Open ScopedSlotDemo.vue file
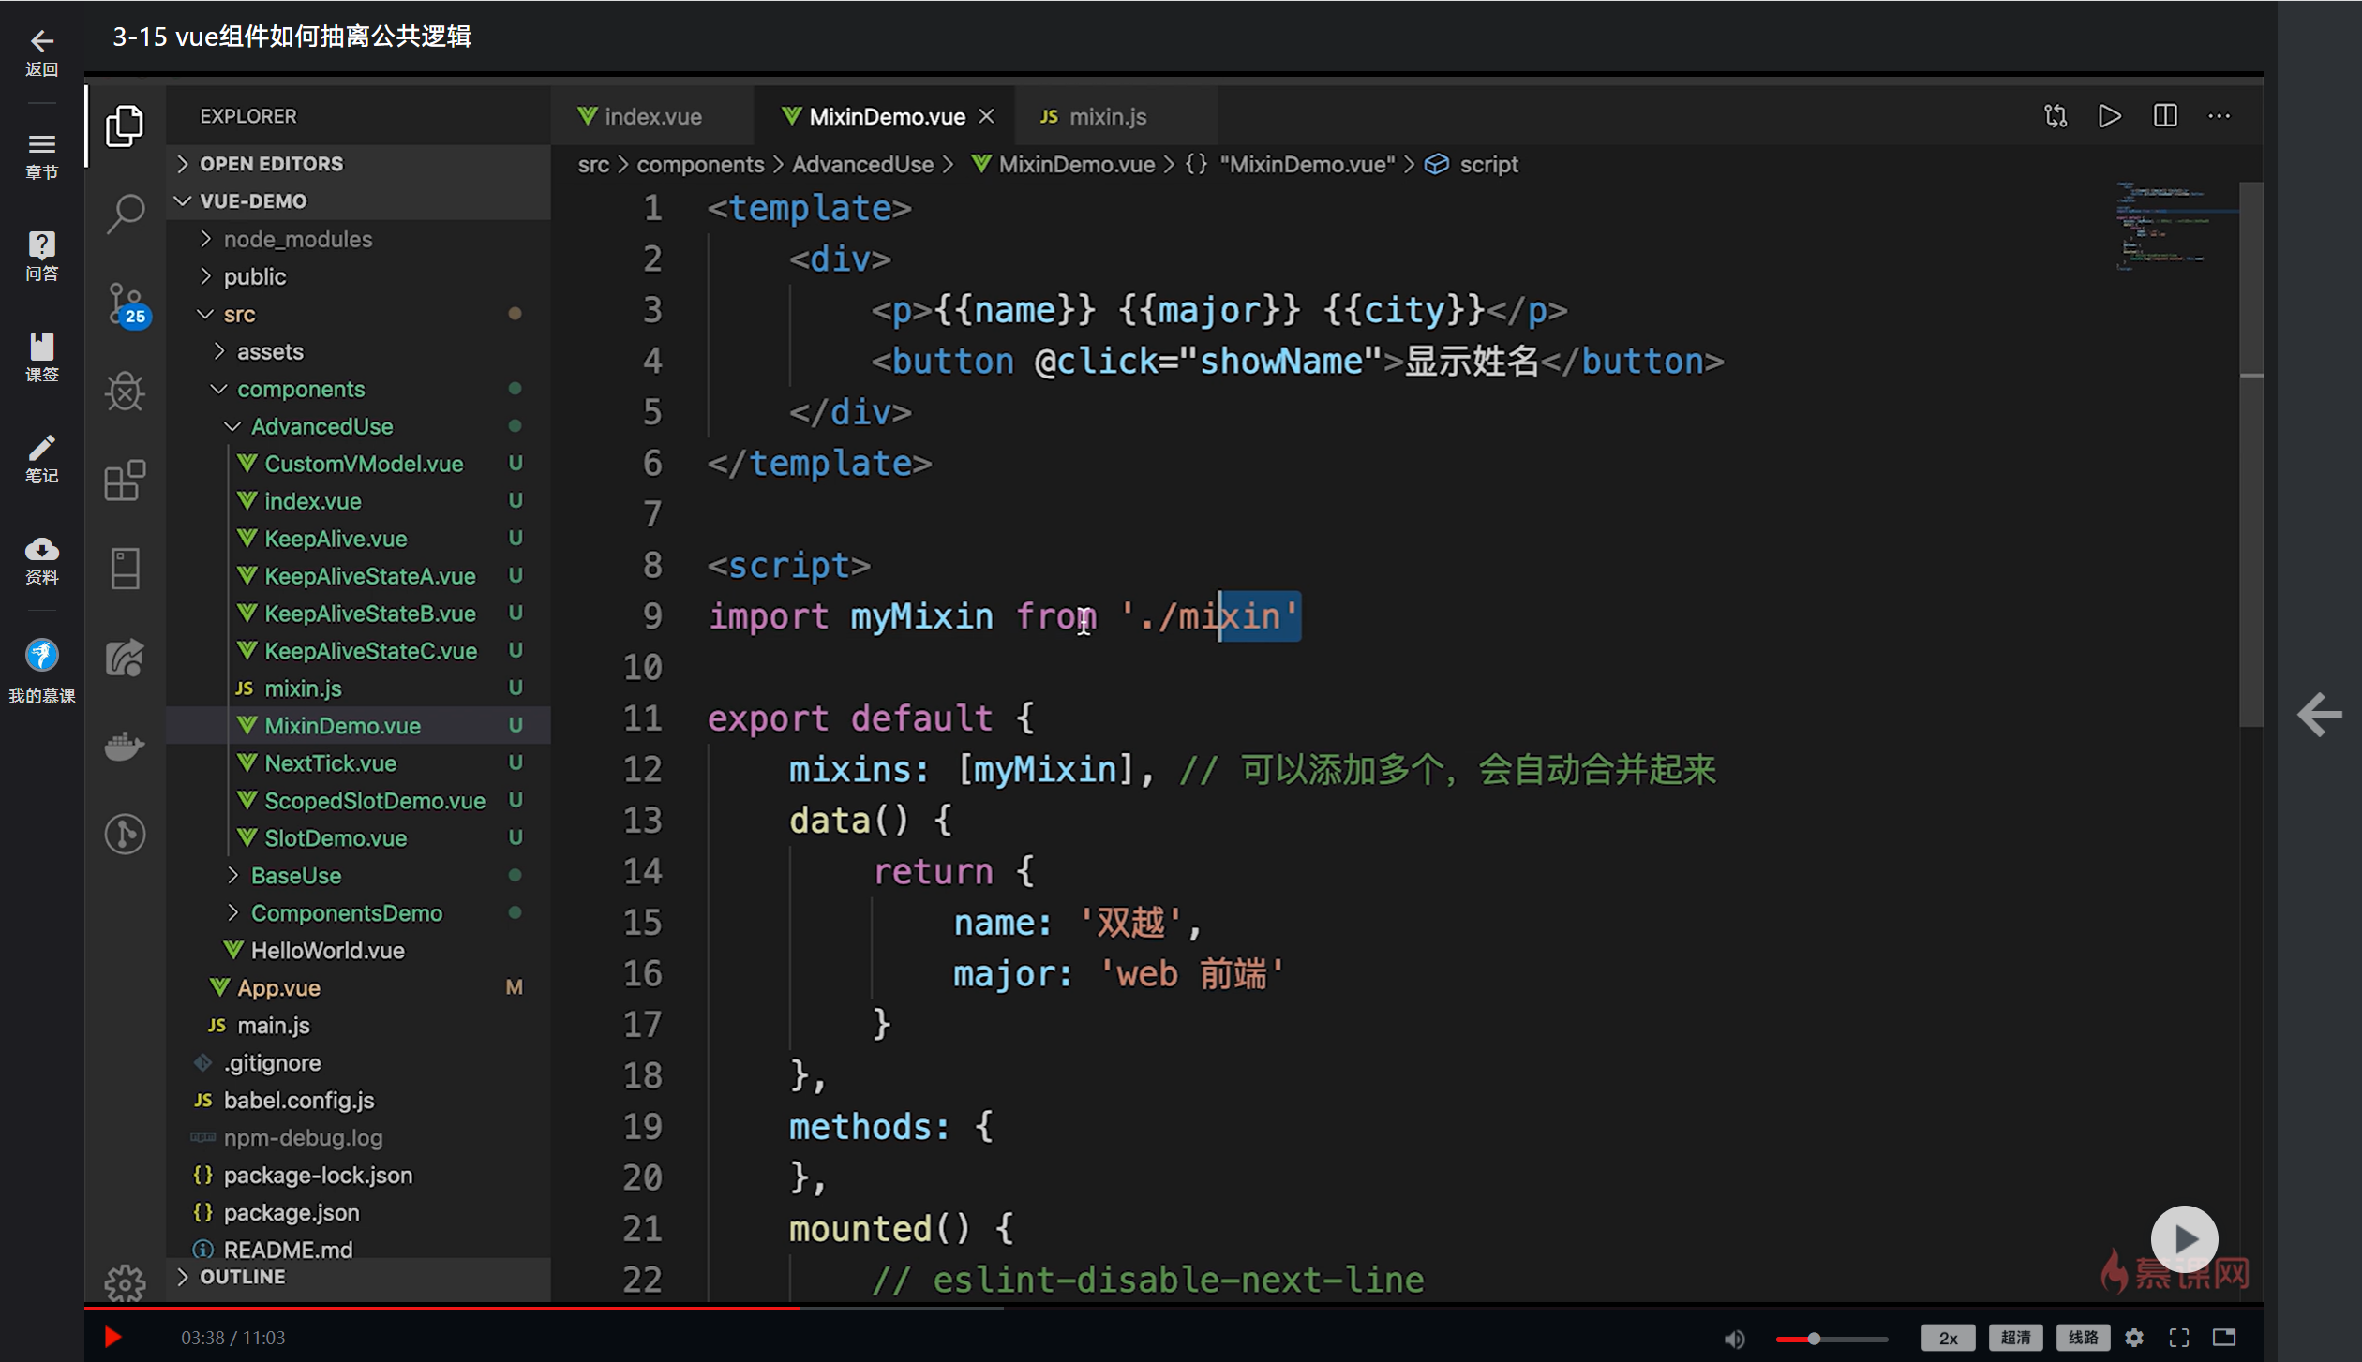The image size is (2362, 1362). point(358,801)
